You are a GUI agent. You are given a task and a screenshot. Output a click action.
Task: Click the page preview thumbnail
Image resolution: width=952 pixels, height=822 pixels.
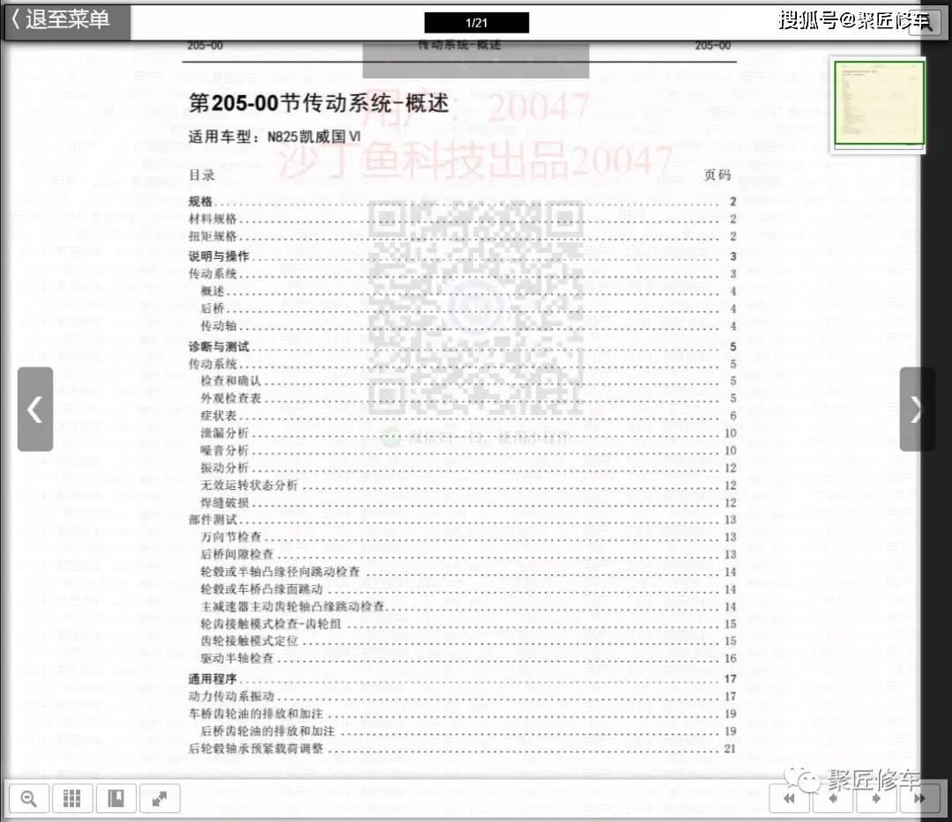(x=879, y=103)
